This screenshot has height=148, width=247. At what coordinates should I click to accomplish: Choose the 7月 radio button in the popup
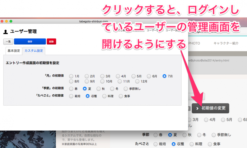pos(164,76)
